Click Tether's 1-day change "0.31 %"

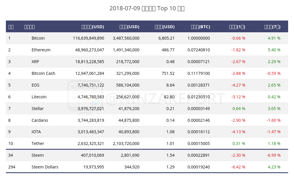click(239, 143)
